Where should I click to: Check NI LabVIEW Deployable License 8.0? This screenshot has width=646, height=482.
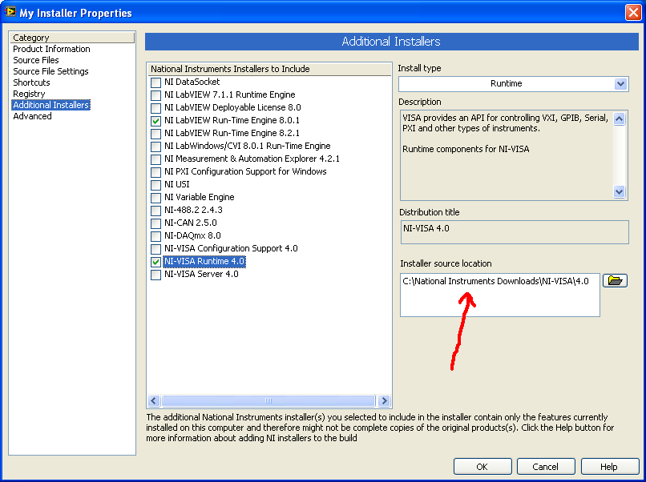tap(155, 108)
